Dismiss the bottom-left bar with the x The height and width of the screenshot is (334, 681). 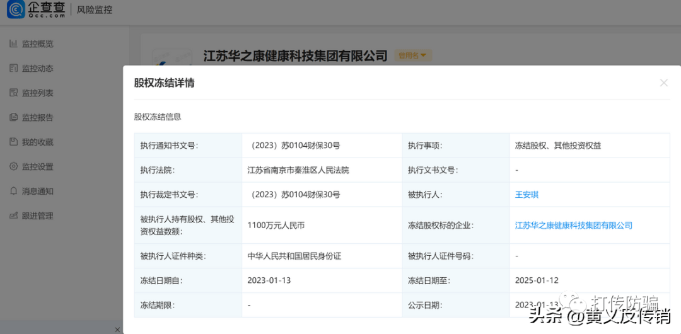click(x=117, y=330)
